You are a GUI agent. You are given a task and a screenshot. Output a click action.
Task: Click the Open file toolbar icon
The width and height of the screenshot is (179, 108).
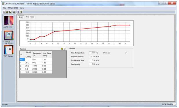[x=7, y=12]
